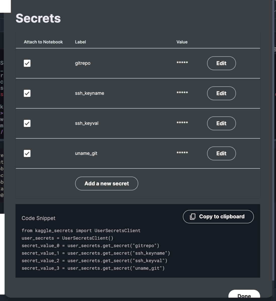Click the masked value for uname_git
Image resolution: width=276 pixels, height=301 pixels.
[x=182, y=153]
